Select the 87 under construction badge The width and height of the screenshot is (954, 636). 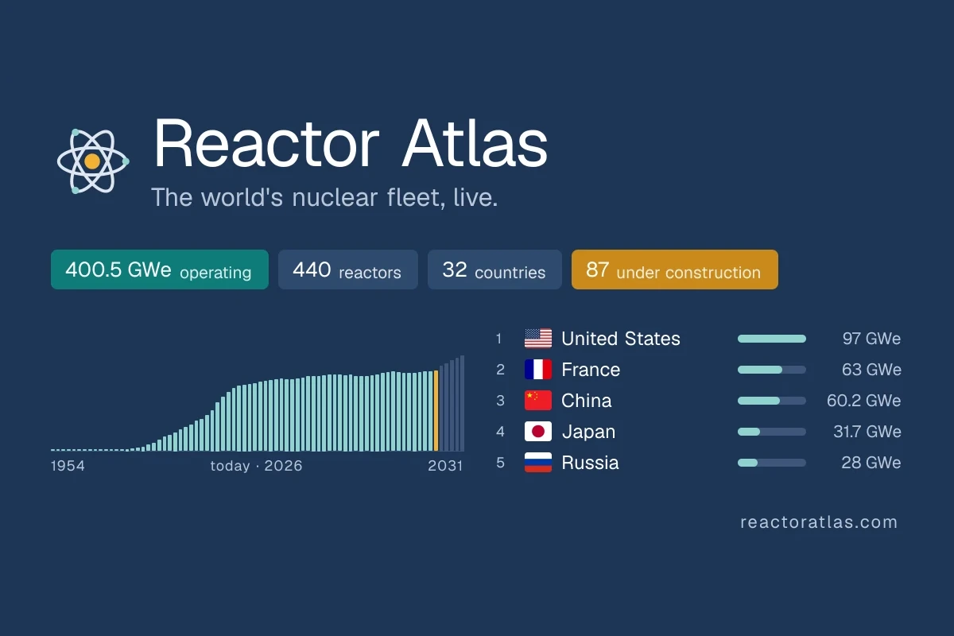675,270
